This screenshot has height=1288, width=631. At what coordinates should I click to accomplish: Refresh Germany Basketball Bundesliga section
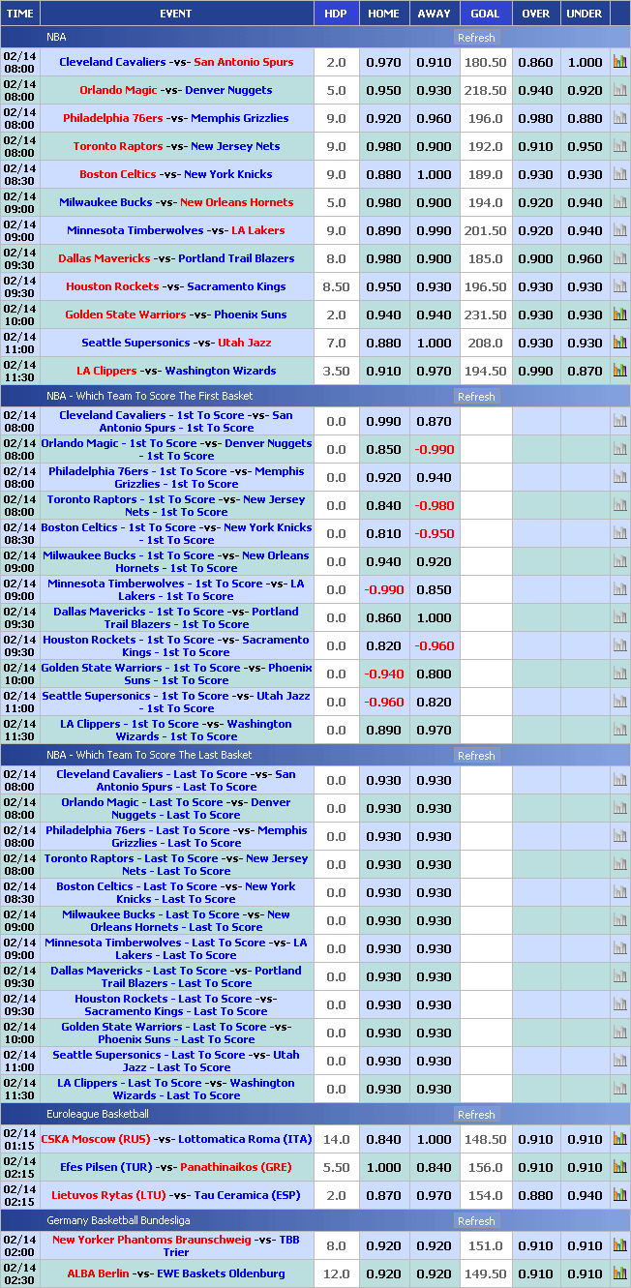(x=476, y=1221)
